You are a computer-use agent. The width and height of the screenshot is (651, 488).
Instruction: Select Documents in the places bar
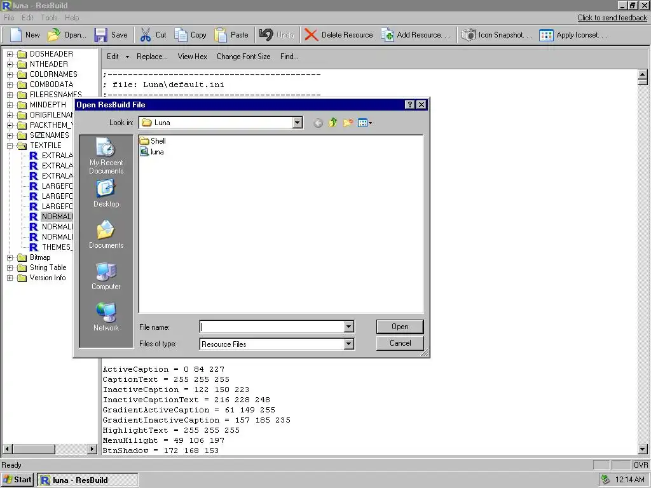[106, 234]
